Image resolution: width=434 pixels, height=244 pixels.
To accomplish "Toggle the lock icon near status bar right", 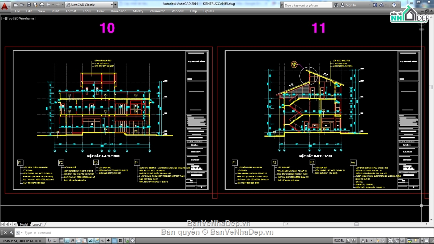I will (x=396, y=240).
